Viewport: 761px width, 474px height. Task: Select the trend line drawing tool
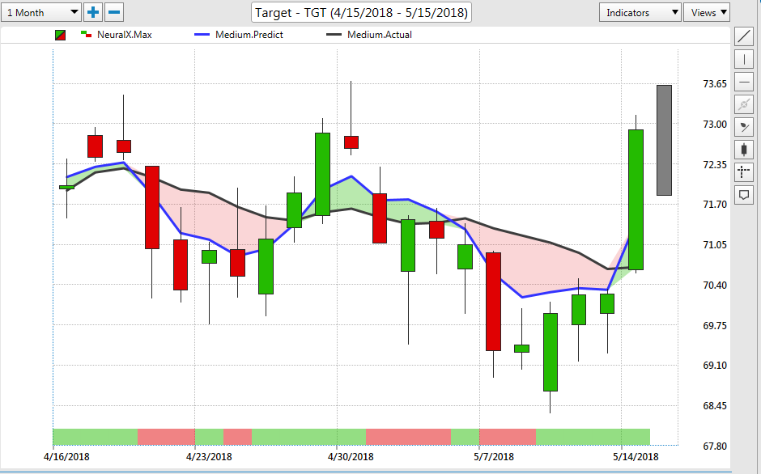click(x=743, y=36)
